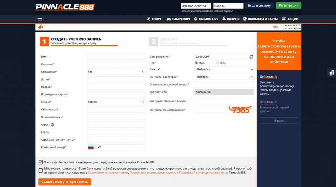Image resolution: width=336 pixels, height=187 pixels.
Task: Click the Pinnacle888 logo
Action: pos(65,7)
